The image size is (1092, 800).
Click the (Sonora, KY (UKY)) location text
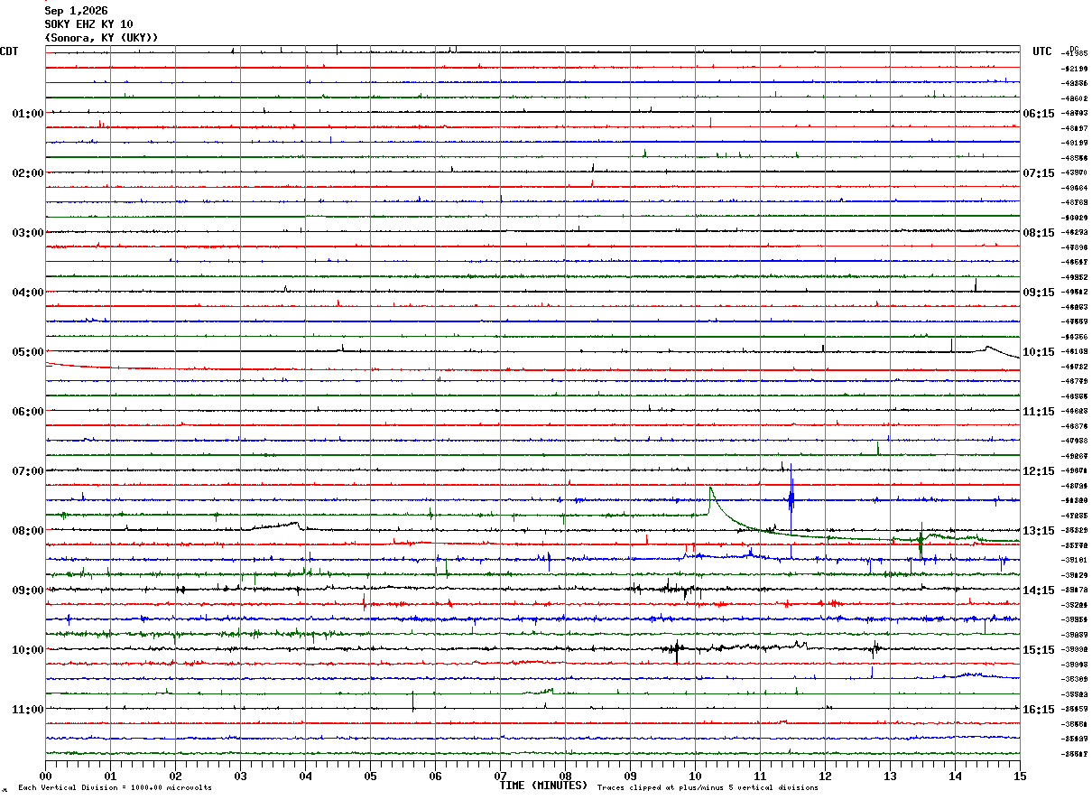pyautogui.click(x=101, y=38)
